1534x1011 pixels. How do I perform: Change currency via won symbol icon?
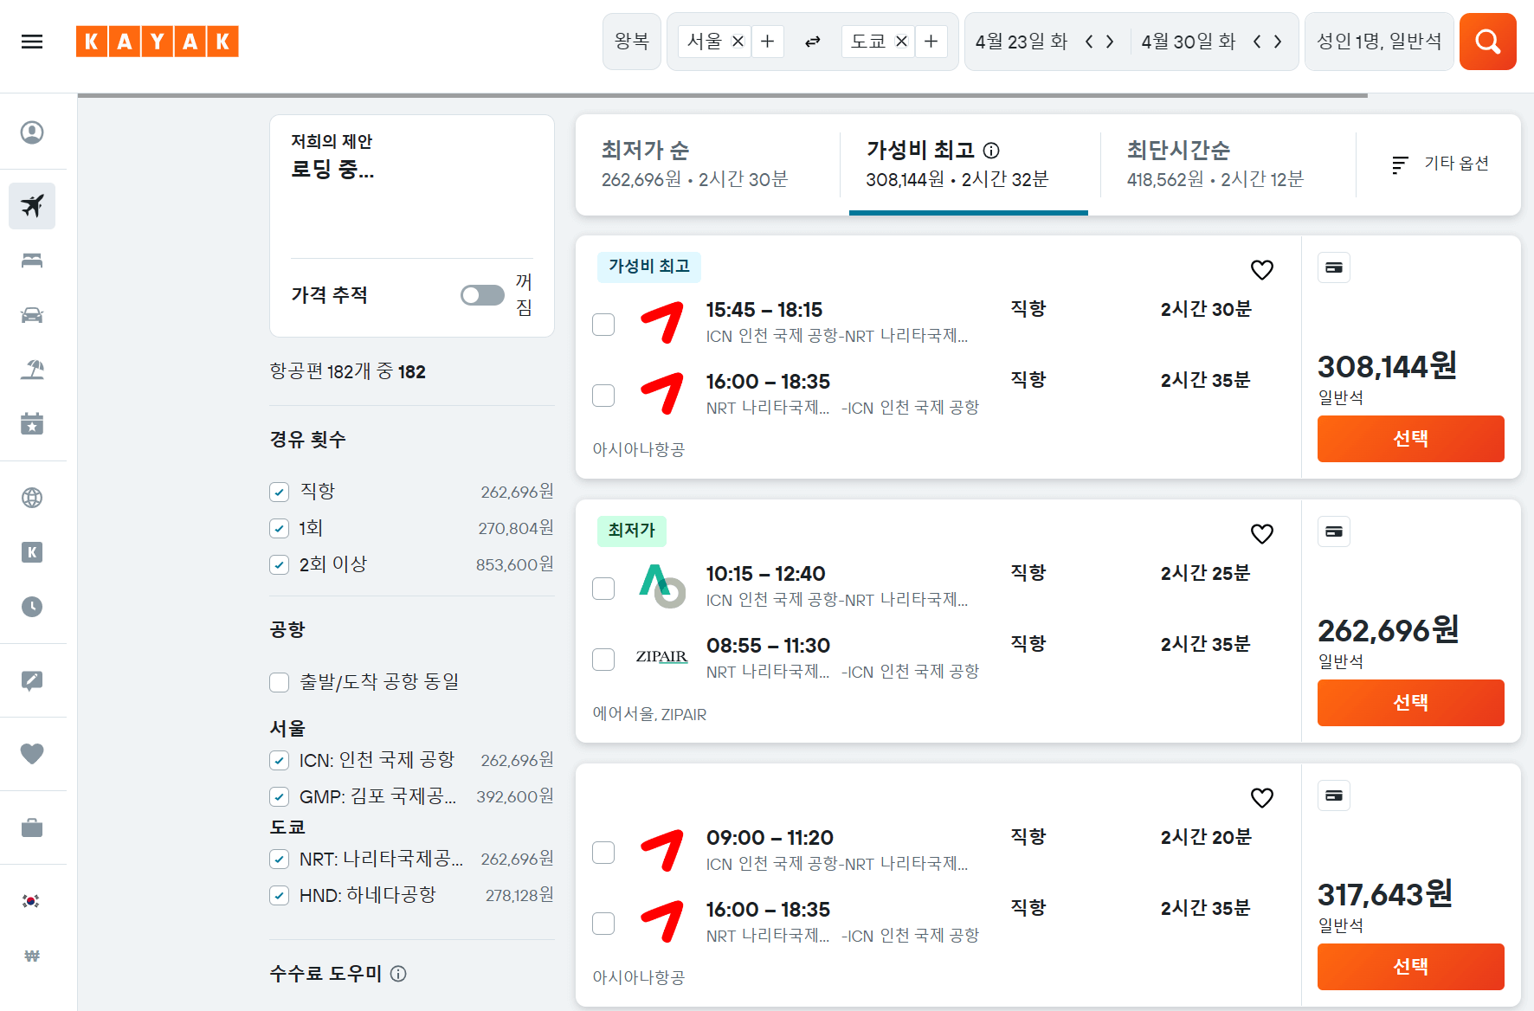(32, 956)
